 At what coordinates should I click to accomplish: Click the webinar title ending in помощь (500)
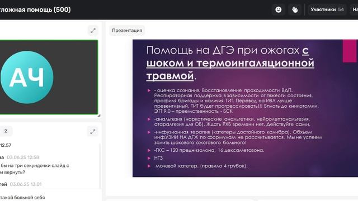point(35,10)
